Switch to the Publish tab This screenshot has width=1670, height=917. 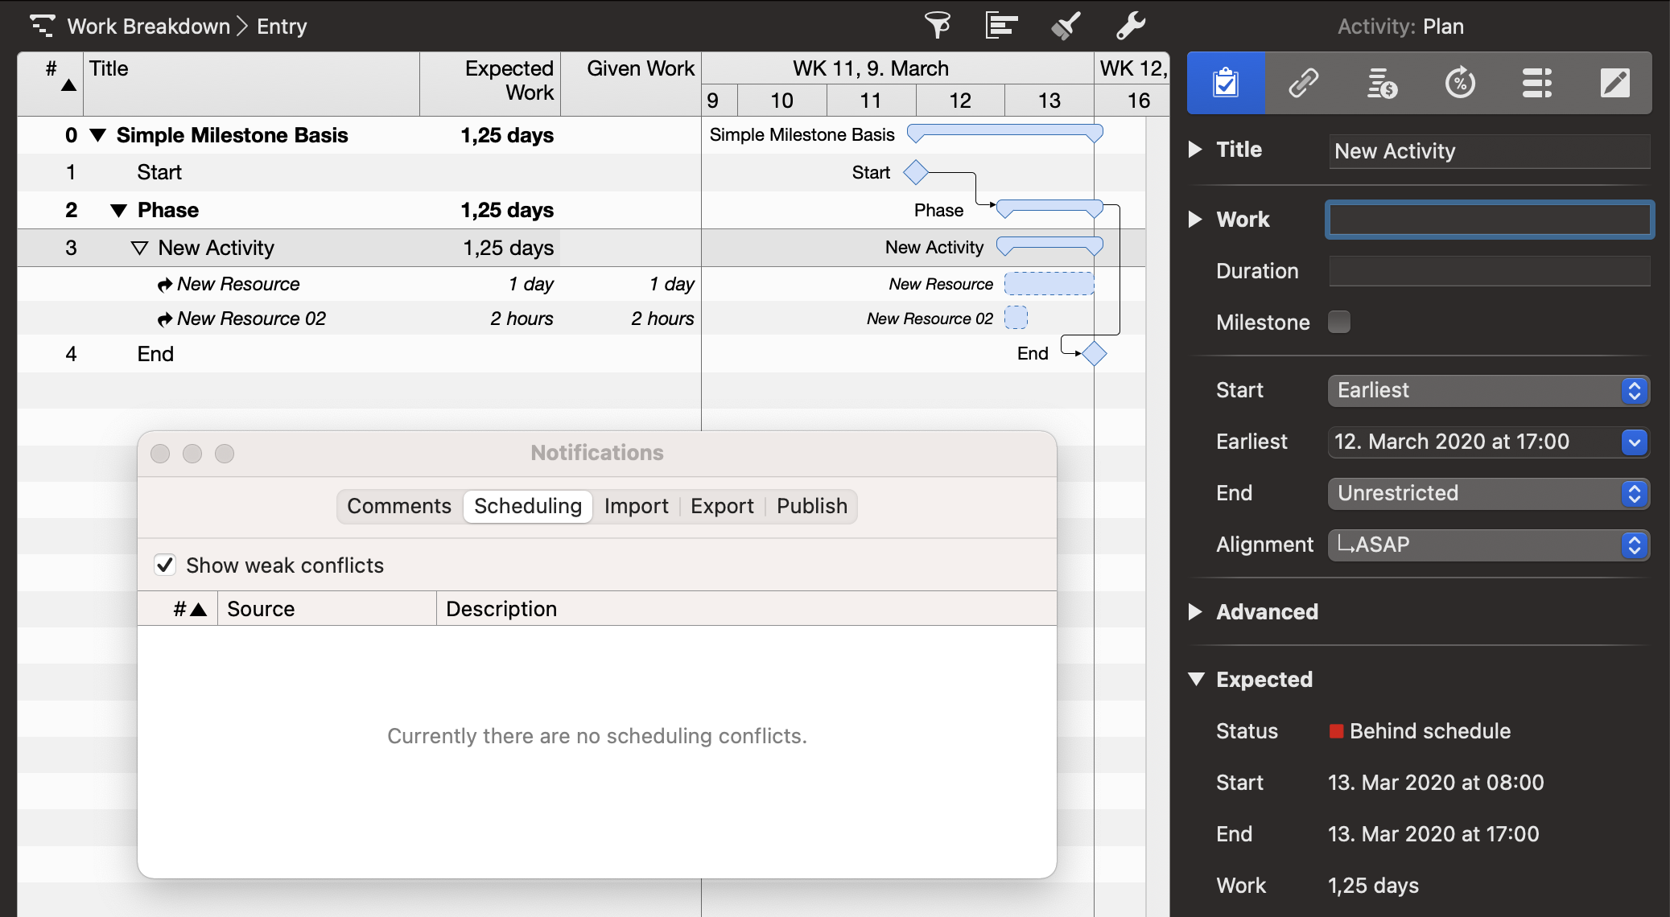(x=811, y=506)
